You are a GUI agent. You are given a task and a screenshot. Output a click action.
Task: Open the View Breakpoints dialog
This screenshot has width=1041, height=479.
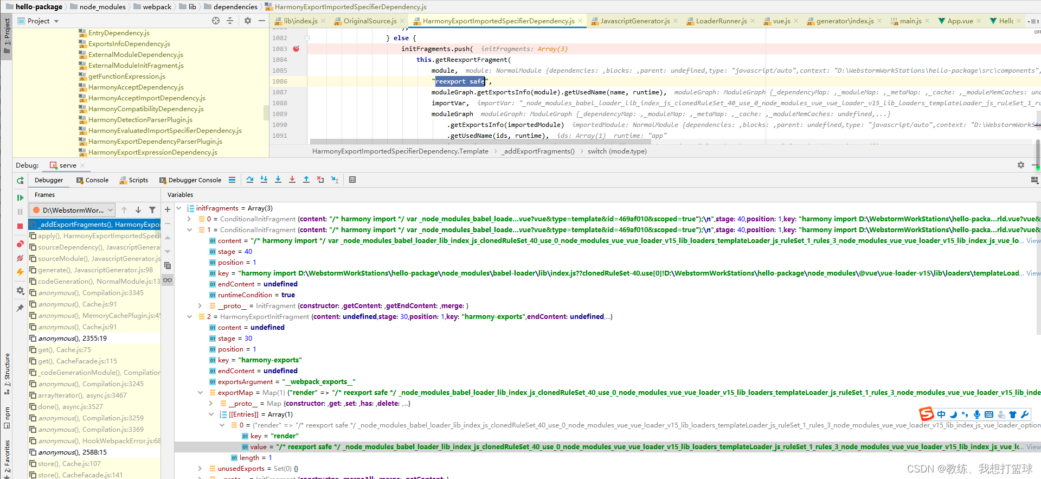click(20, 244)
